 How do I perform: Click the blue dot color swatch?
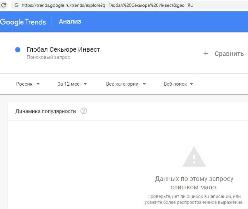pyautogui.click(x=18, y=50)
